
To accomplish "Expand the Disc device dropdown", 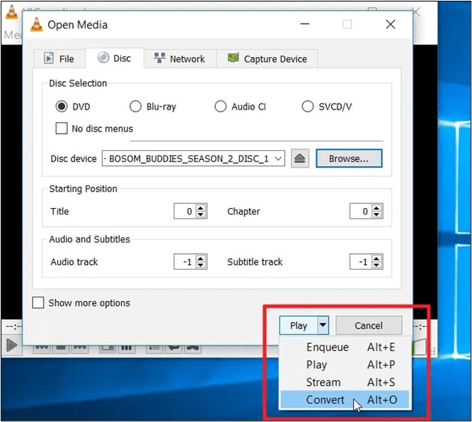I will point(278,158).
